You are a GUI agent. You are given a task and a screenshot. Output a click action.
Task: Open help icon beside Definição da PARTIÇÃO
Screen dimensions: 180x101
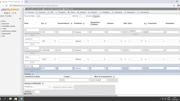click(x=43, y=84)
